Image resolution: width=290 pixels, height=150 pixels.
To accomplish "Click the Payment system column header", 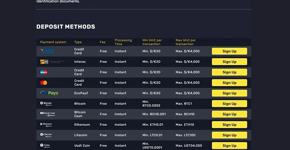I will [53, 42].
